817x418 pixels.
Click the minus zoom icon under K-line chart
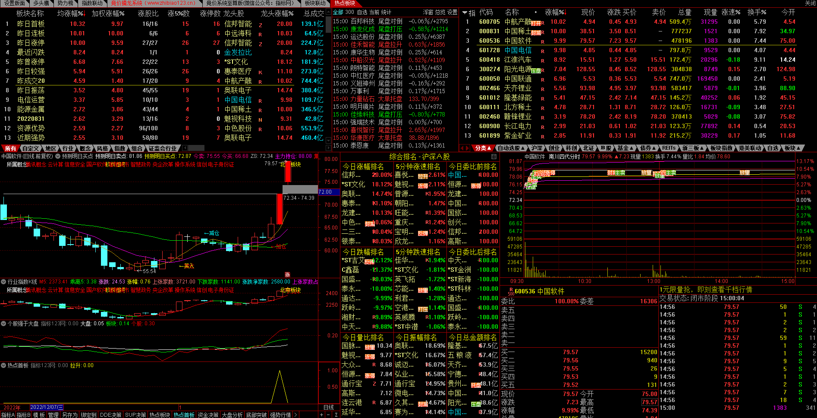click(329, 415)
